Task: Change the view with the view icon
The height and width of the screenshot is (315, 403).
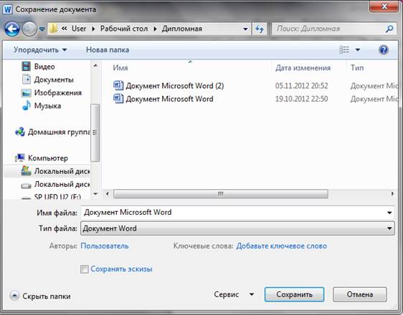Action: pos(344,49)
